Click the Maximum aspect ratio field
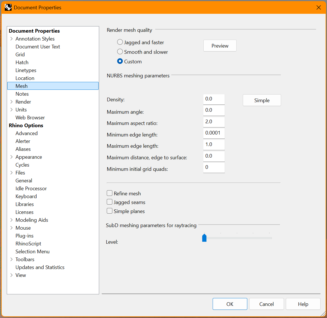This screenshot has width=327, height=318. point(214,122)
